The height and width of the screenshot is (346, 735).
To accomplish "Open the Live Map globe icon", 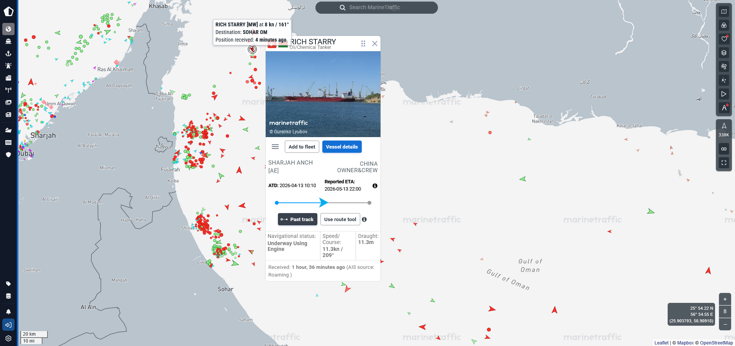I will [8, 29].
